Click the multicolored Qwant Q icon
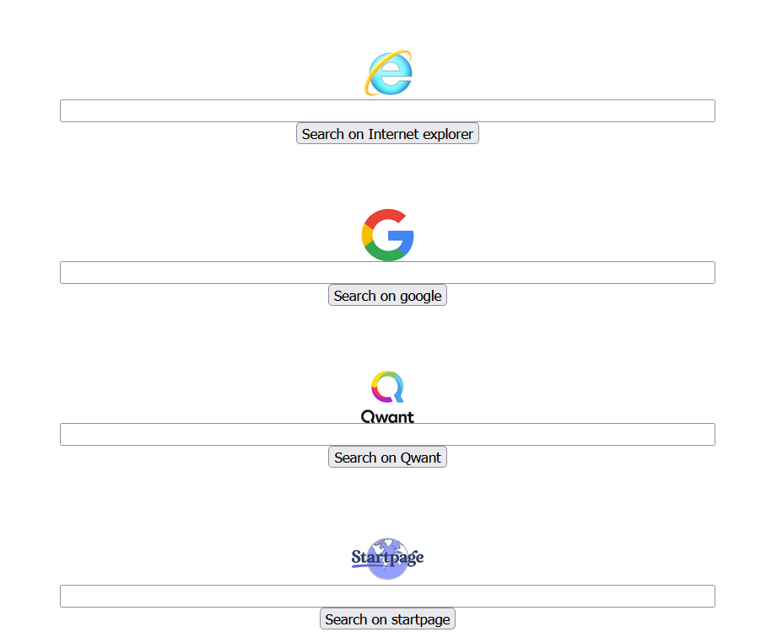 click(387, 387)
